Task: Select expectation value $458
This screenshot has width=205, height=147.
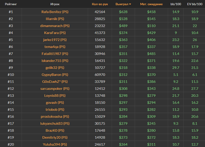Action: (151, 12)
